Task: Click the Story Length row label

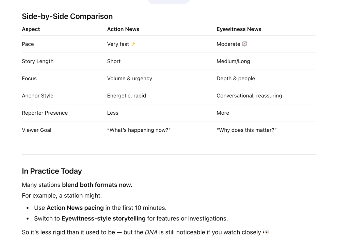Action: [37, 61]
